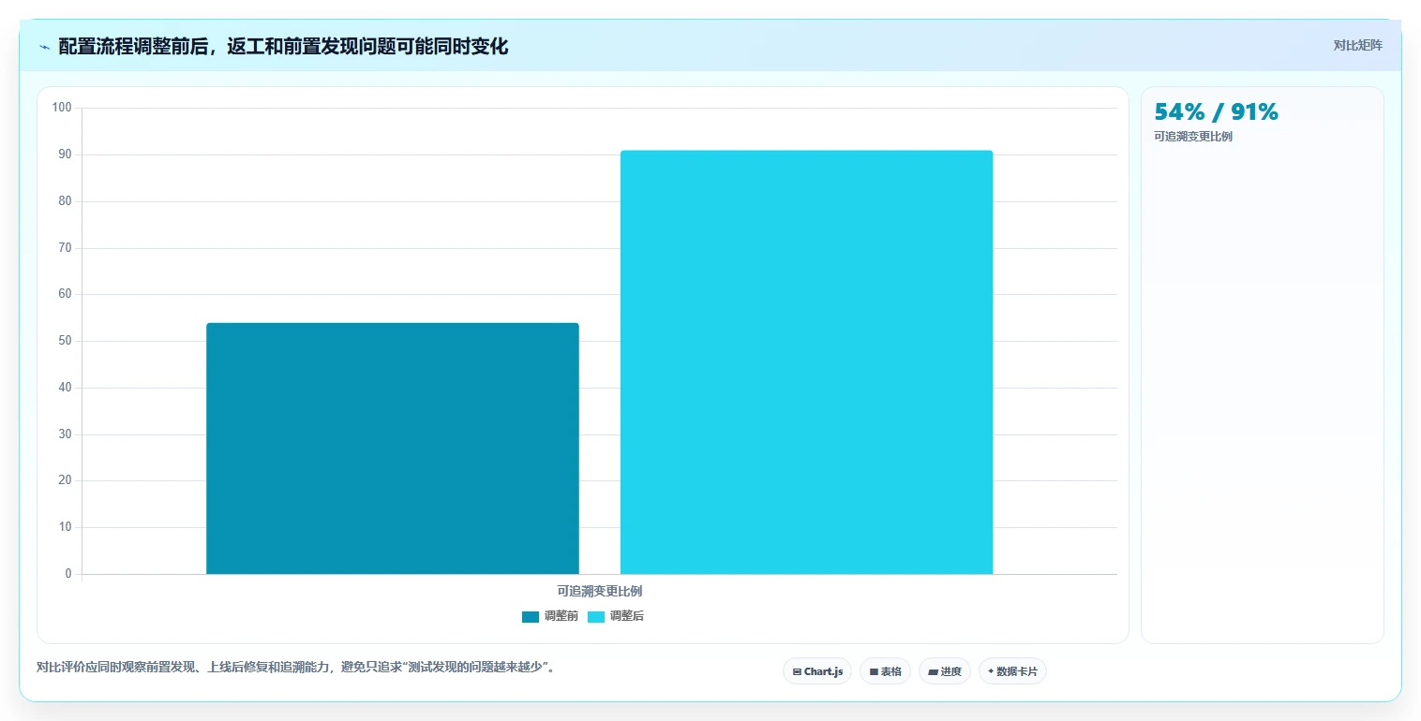Click the chart title 配置流程调整前后 heading

pos(283,47)
